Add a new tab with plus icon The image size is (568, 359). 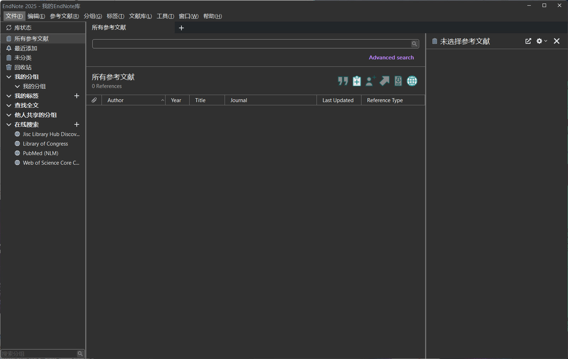click(181, 28)
